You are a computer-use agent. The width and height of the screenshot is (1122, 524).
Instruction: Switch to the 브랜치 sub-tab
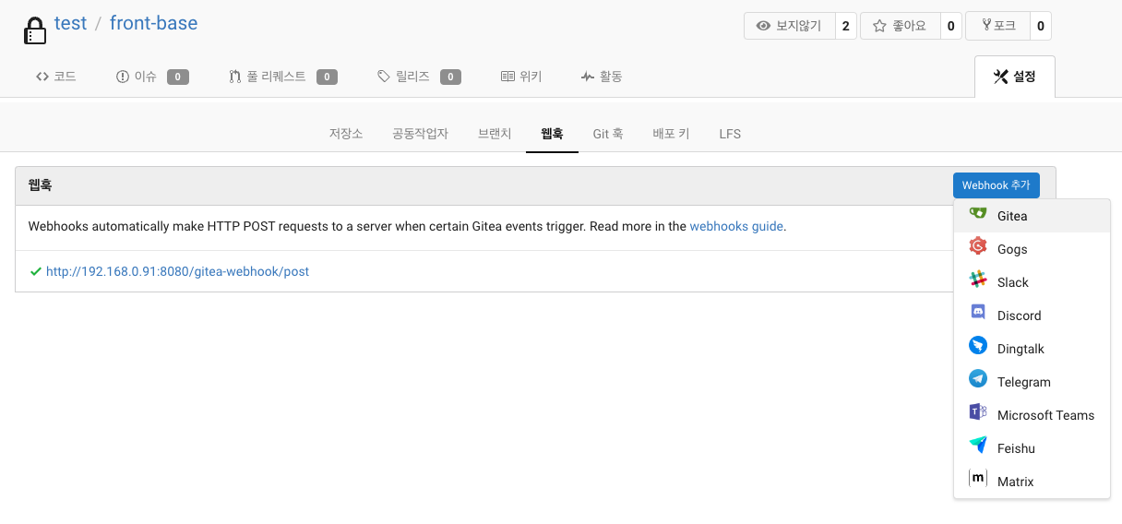pyautogui.click(x=495, y=134)
